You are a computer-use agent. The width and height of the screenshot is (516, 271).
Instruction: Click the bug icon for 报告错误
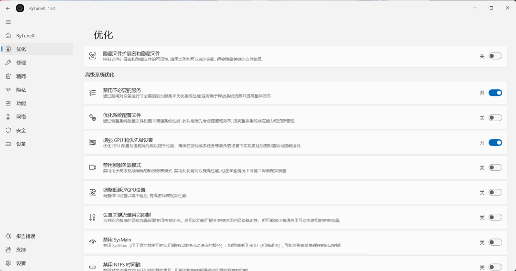coord(8,236)
